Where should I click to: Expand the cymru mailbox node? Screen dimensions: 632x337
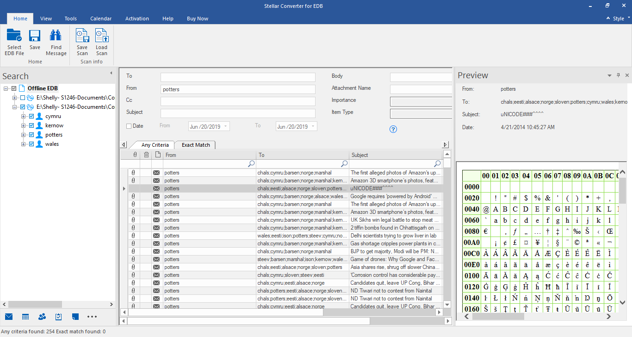pos(24,116)
